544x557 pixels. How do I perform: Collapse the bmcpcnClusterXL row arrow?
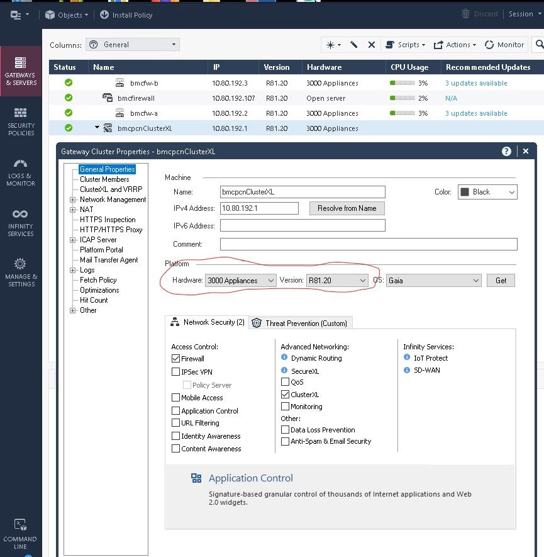point(97,127)
